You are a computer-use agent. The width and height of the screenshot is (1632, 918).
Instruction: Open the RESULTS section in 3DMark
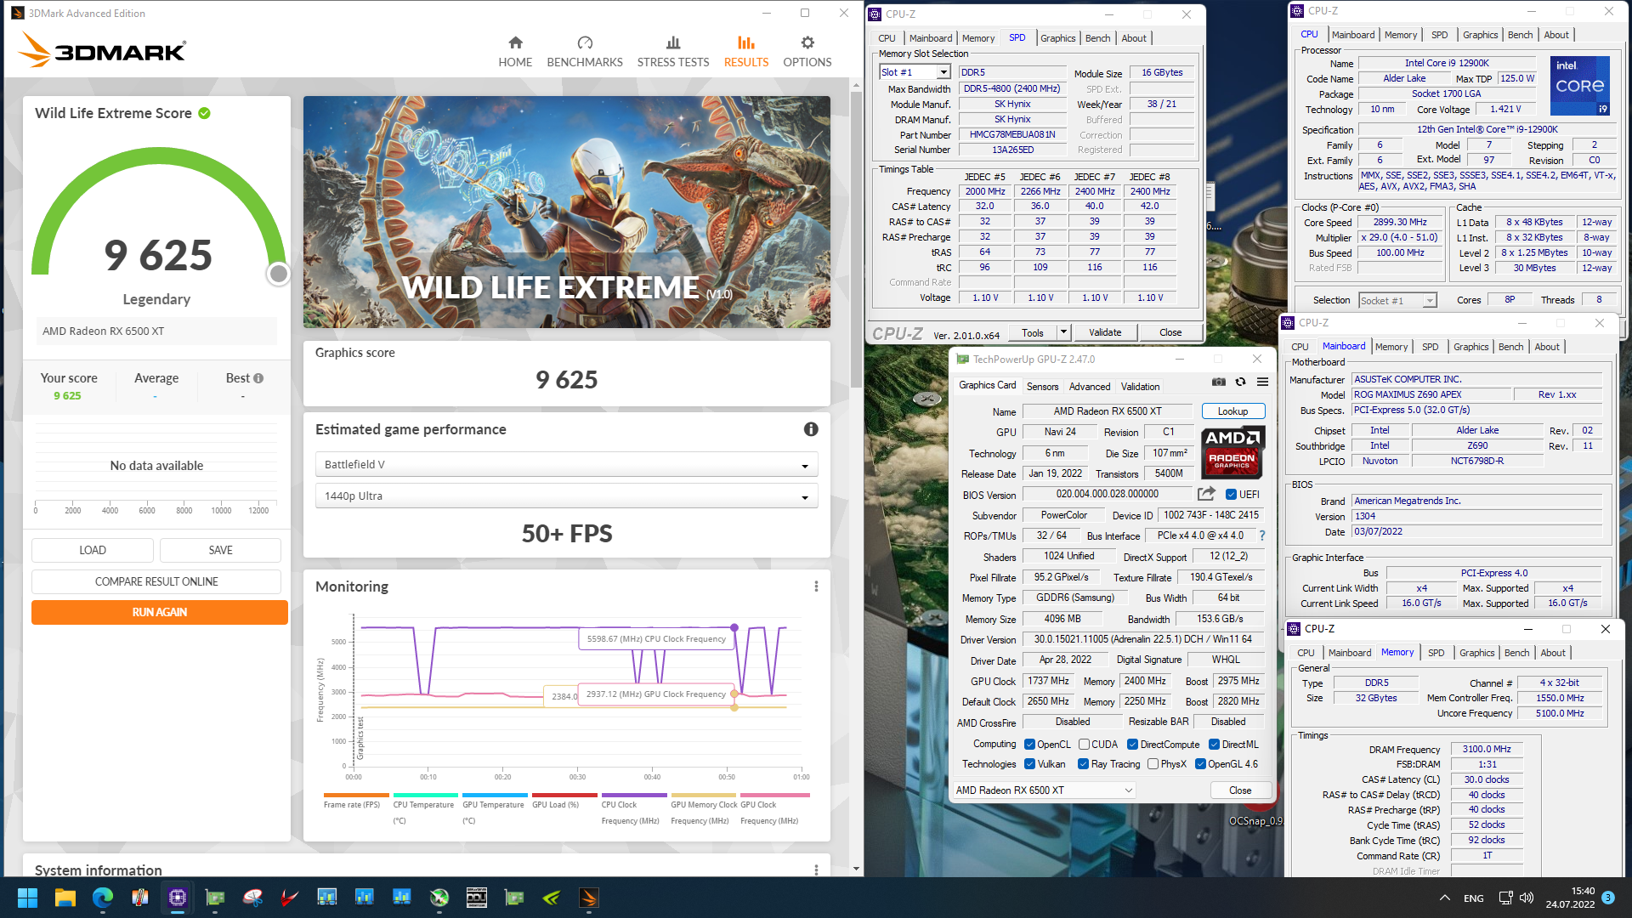746,51
